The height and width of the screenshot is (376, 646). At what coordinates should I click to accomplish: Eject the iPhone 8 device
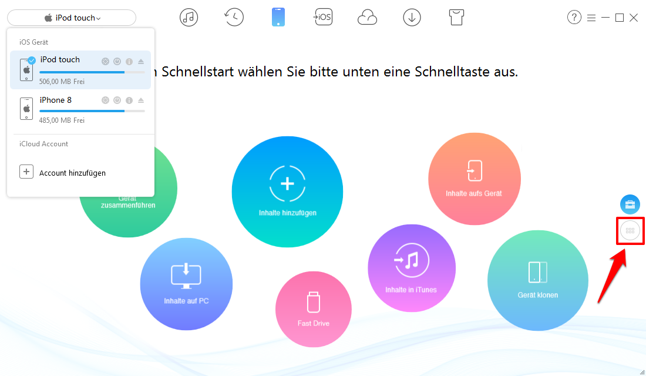tap(141, 100)
